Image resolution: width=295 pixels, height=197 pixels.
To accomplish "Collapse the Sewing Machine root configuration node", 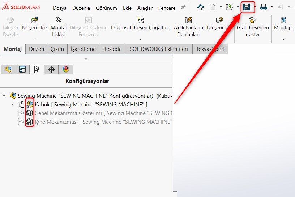I will (4, 96).
